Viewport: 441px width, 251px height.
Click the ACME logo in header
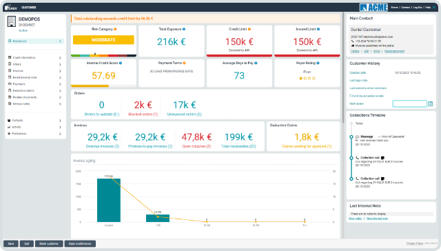[373, 8]
